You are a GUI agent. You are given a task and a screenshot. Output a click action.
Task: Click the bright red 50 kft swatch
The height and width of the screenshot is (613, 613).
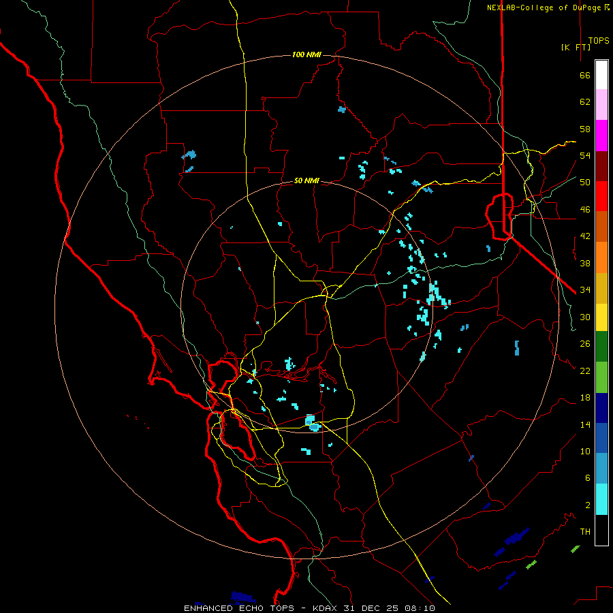tap(601, 196)
